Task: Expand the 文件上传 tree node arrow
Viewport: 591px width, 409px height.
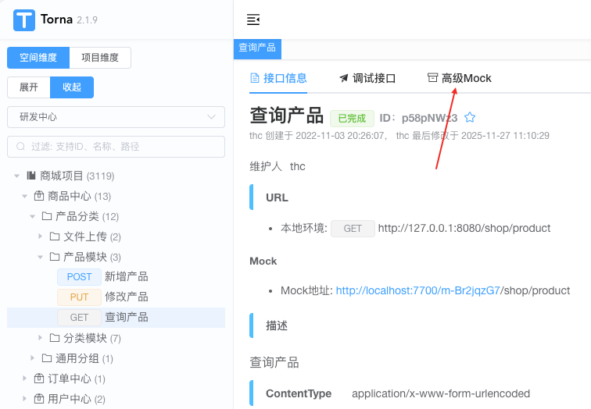Action: (x=41, y=237)
